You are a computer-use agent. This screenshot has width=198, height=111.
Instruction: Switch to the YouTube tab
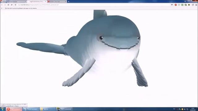click(x=57, y=2)
